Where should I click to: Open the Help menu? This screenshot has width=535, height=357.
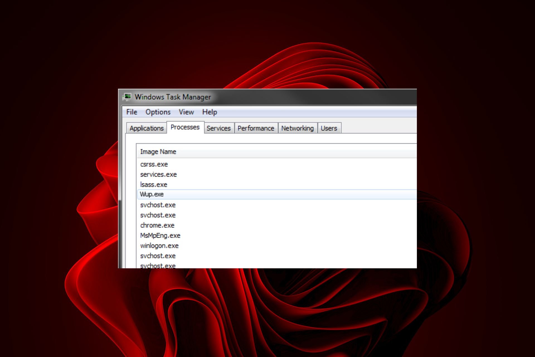pos(210,112)
